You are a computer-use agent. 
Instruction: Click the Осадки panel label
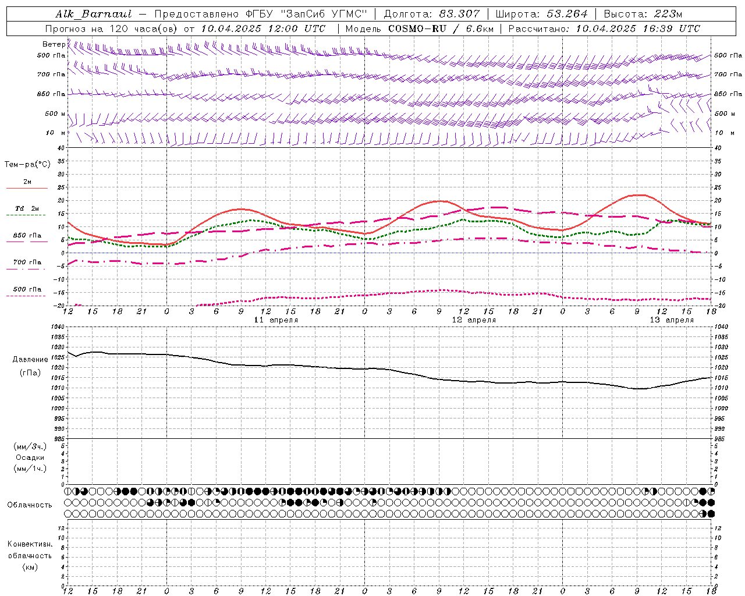pyautogui.click(x=30, y=457)
